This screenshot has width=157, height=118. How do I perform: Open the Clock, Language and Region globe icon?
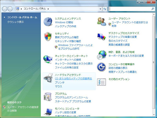[101, 55]
